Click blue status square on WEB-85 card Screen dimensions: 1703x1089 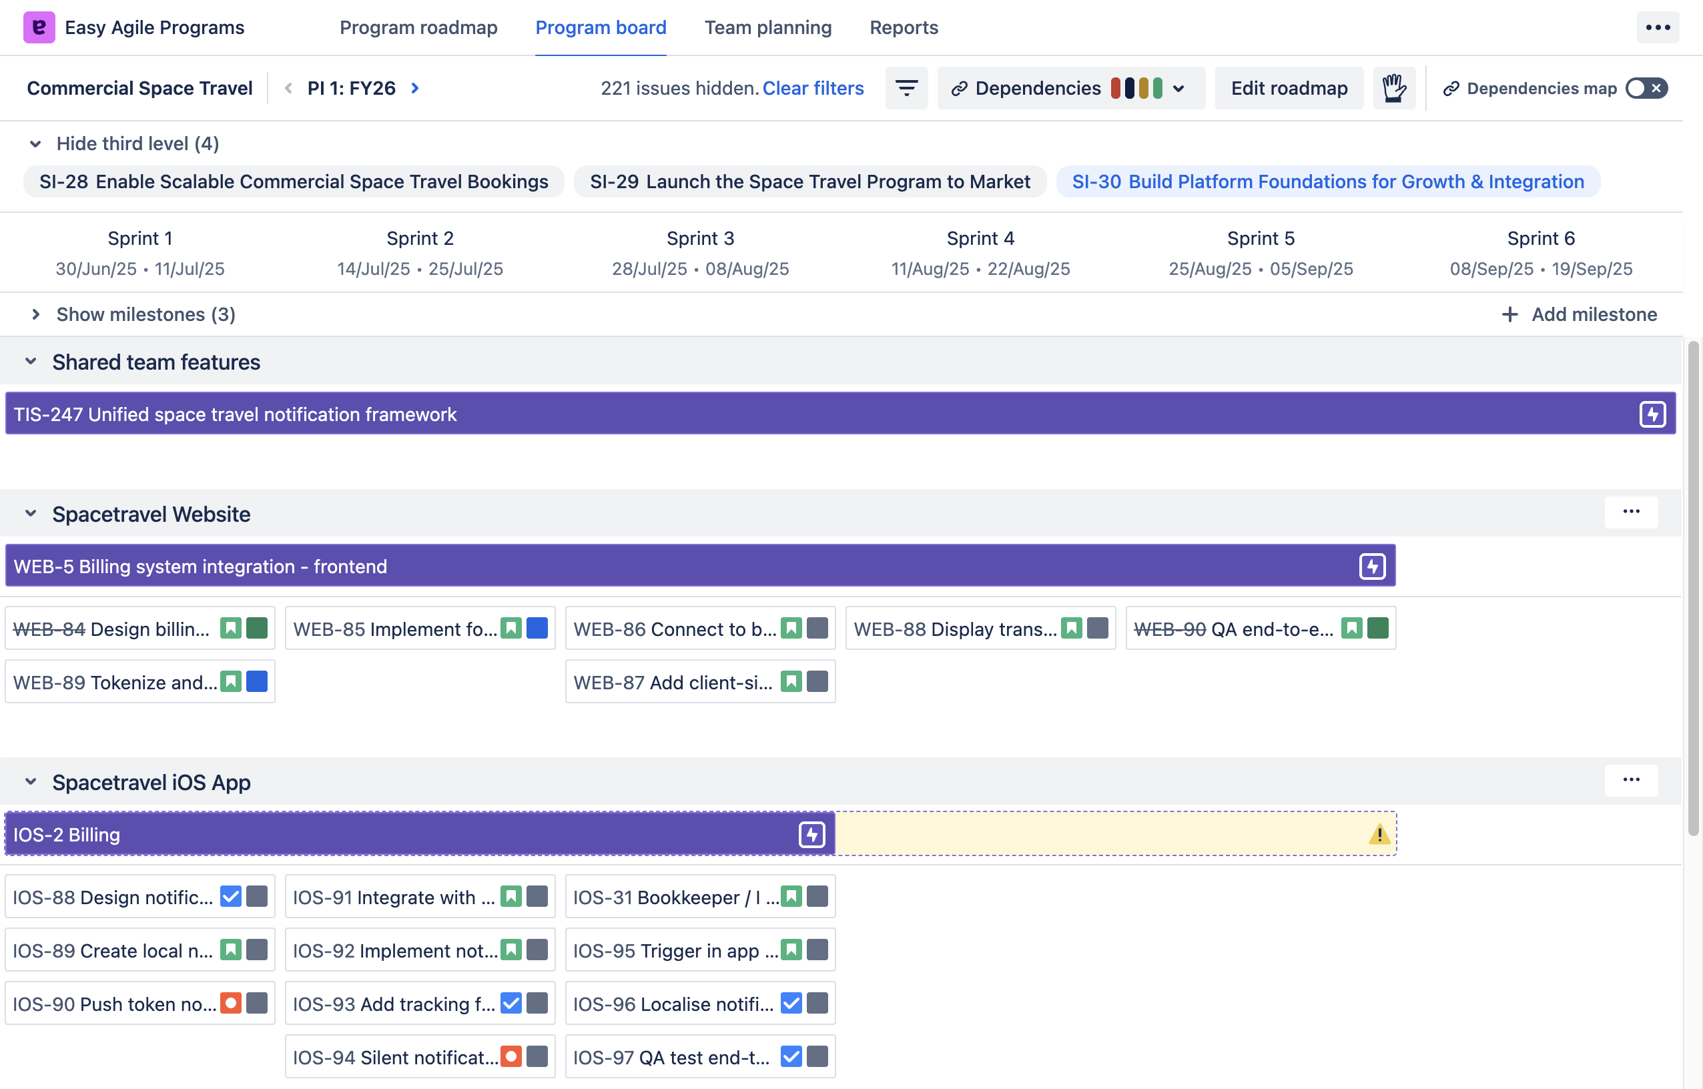pos(537,628)
